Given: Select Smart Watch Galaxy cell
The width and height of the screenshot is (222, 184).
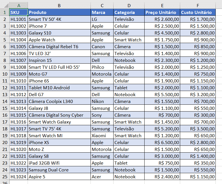Looking at the screenshot, I should [x=59, y=122].
